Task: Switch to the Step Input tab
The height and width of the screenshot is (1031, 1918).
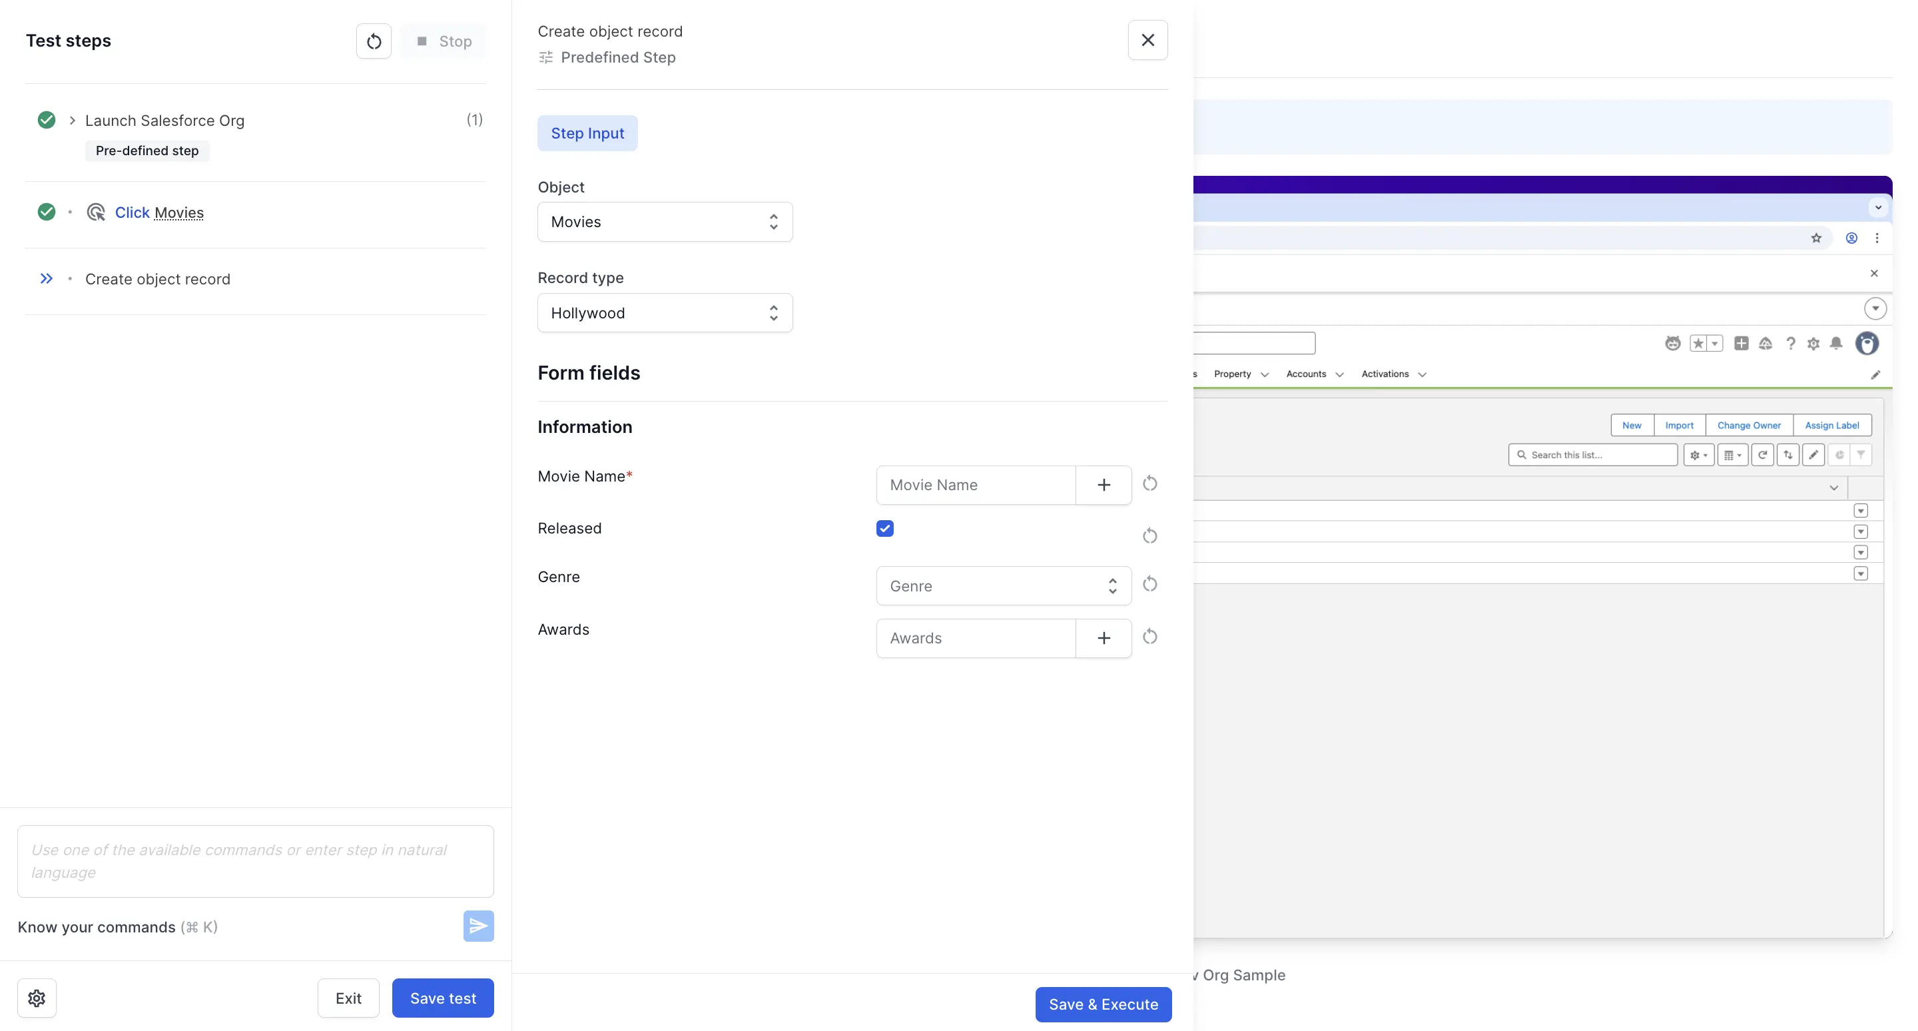Action: pos(587,133)
